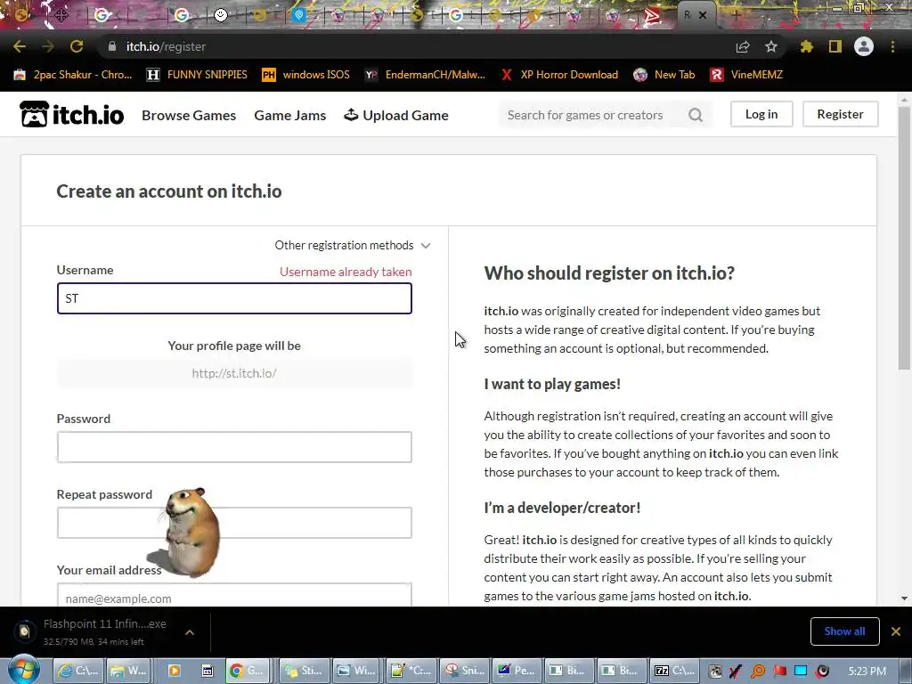The width and height of the screenshot is (912, 684).
Task: Close the downloads bar with the X
Action: 896,631
